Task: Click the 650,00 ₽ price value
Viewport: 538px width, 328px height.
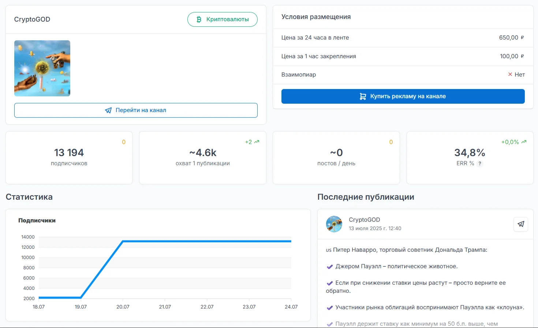Action: coord(512,37)
